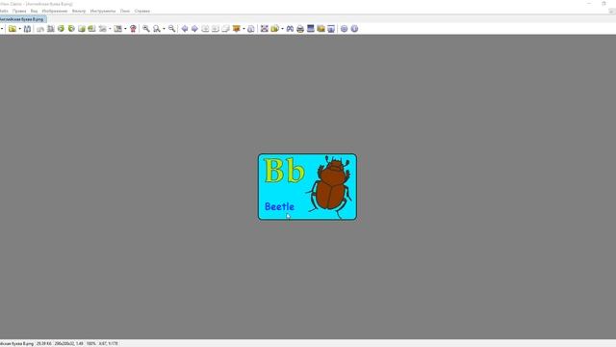Open the Вид menu

[35, 11]
